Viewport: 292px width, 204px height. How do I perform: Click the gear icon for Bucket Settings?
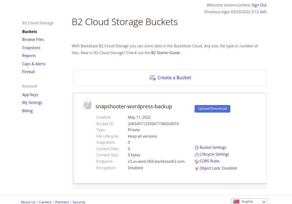click(196, 148)
